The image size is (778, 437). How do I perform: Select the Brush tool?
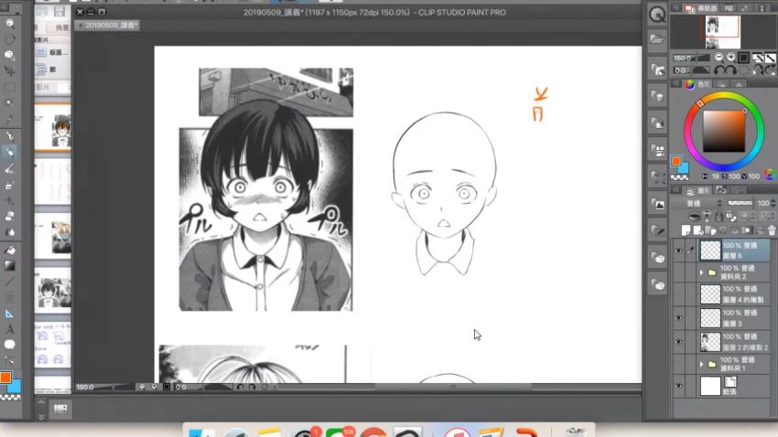[x=9, y=169]
